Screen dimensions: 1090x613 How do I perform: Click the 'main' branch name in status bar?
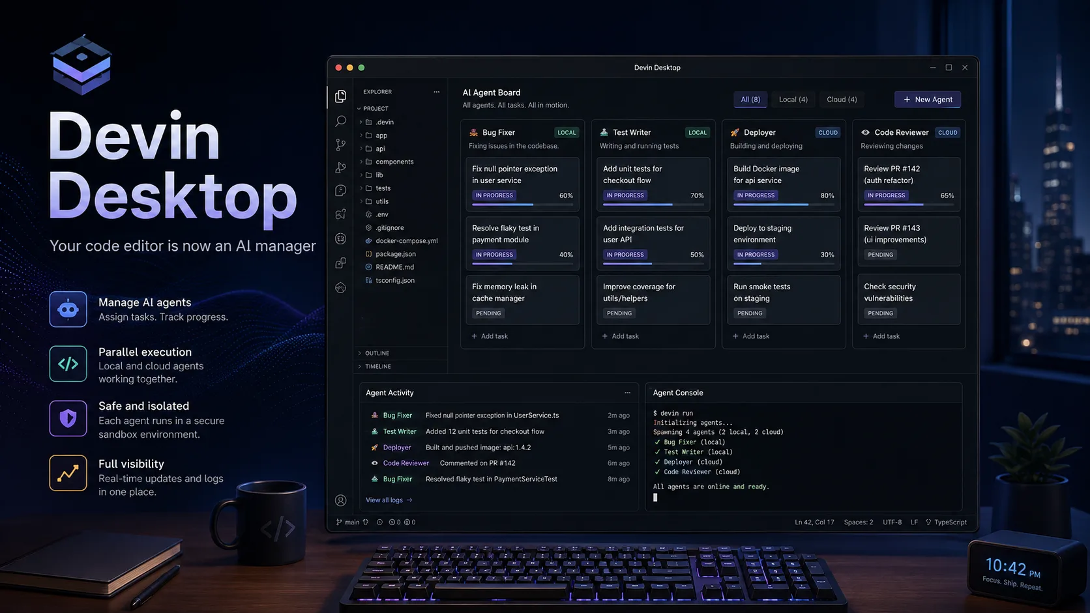(352, 522)
